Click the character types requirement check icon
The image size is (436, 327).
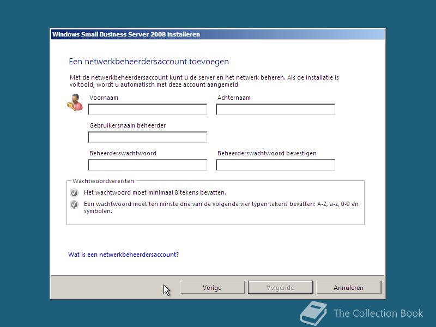tap(74, 204)
